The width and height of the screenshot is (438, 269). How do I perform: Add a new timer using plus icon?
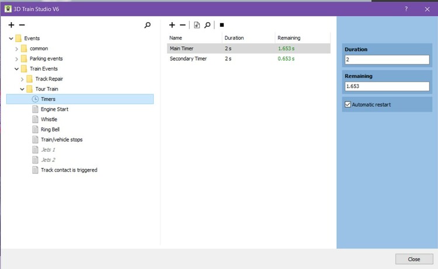pyautogui.click(x=172, y=25)
